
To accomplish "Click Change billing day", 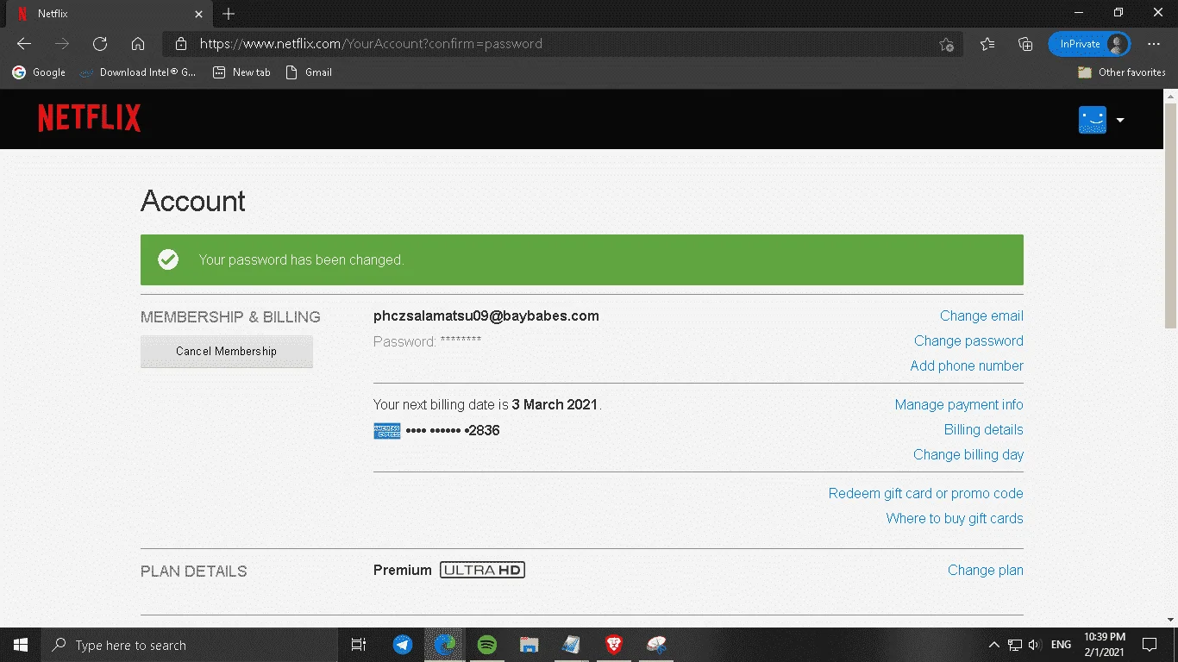I will [x=968, y=455].
